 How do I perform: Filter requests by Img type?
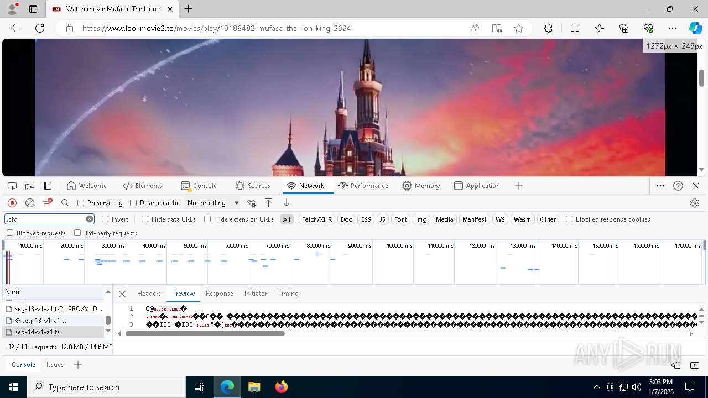(421, 219)
